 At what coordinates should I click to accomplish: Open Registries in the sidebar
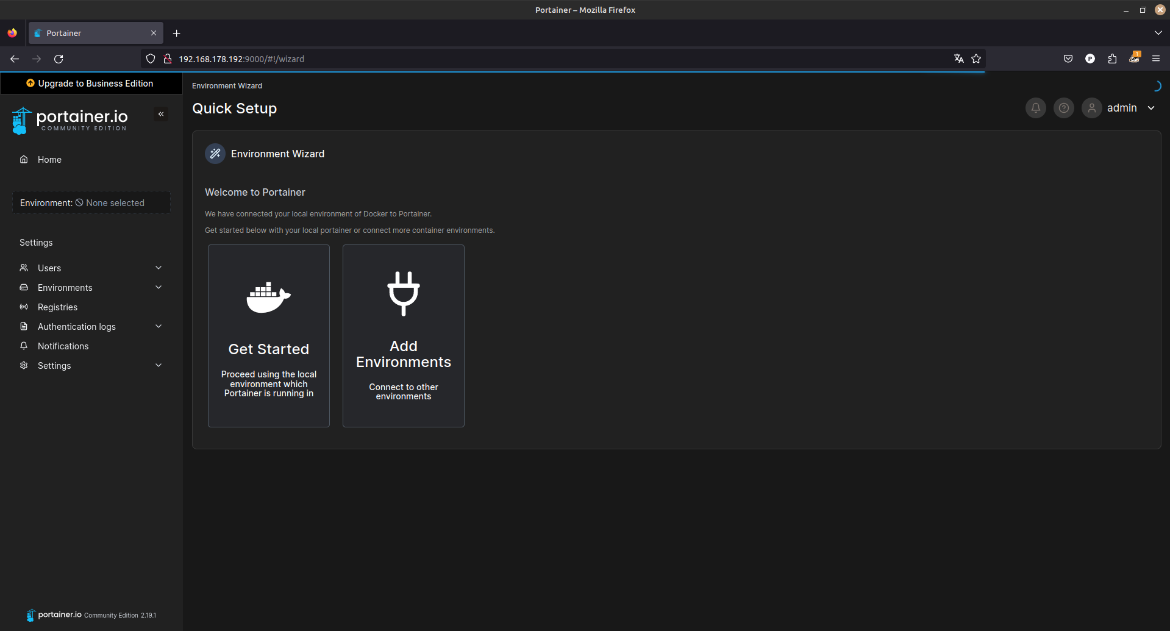[x=57, y=307]
